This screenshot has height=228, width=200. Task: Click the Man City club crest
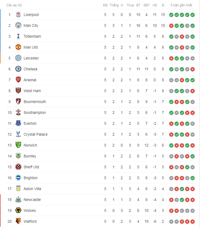(x=18, y=25)
